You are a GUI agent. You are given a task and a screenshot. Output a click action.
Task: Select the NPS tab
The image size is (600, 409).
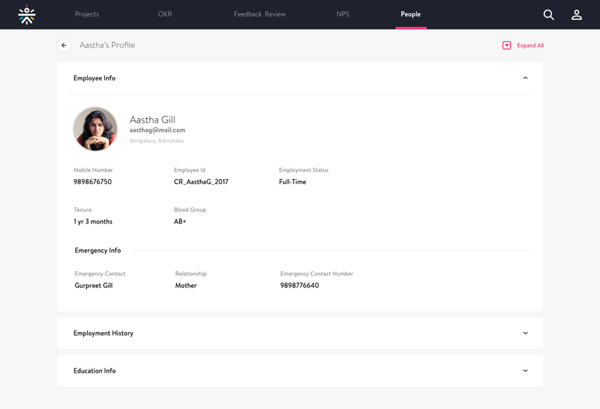(343, 14)
